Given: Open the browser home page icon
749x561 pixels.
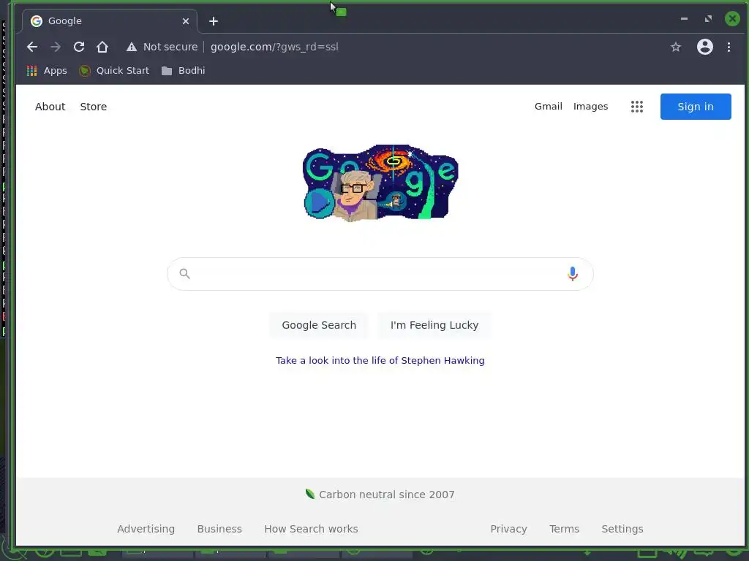Looking at the screenshot, I should tap(102, 47).
